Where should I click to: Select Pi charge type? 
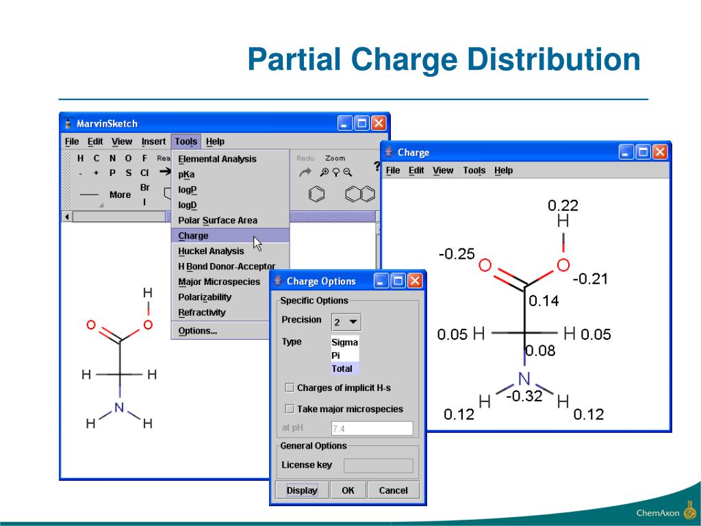tap(345, 355)
